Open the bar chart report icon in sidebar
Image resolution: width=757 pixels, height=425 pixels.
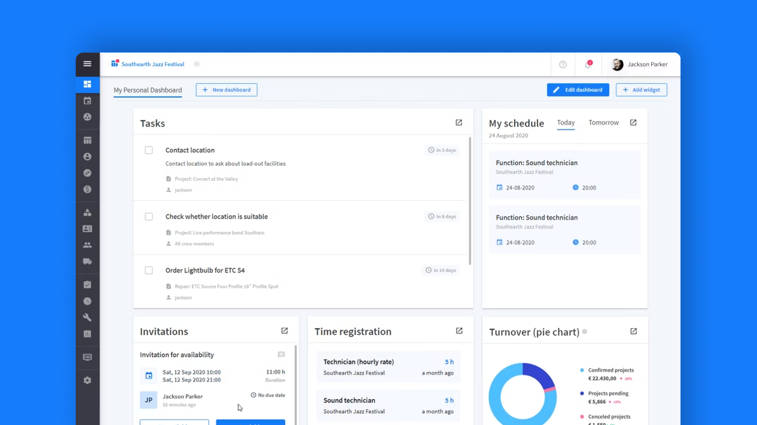click(x=87, y=334)
